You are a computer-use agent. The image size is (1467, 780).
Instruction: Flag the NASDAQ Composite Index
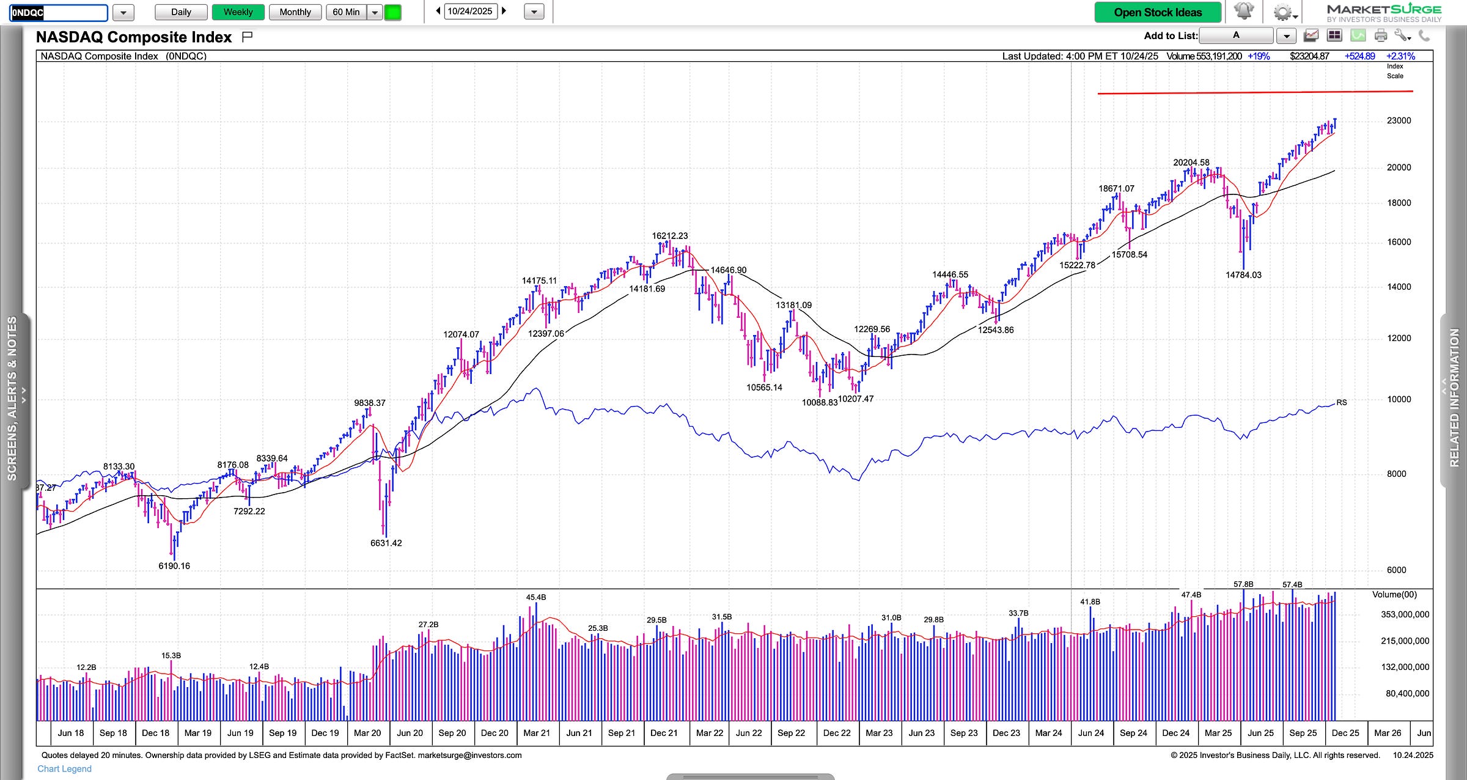247,37
